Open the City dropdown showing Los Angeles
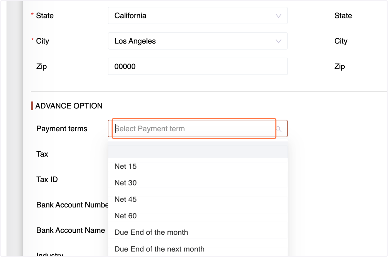This screenshot has width=388, height=257. 198,41
